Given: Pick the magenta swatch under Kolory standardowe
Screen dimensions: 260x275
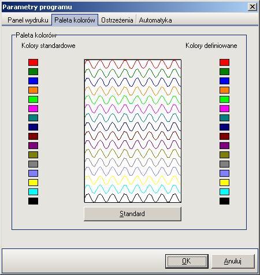Looking at the screenshot, I should pos(34,109).
